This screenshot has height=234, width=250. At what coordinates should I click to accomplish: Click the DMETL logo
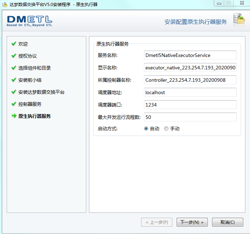(29, 21)
